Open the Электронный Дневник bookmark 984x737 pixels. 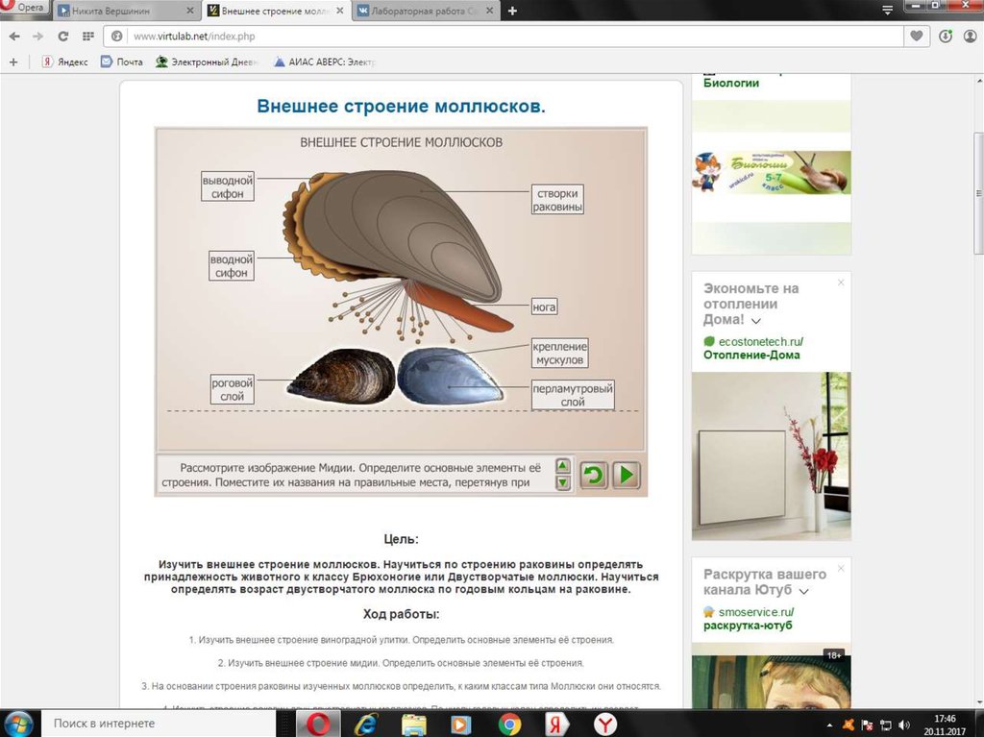pyautogui.click(x=209, y=61)
